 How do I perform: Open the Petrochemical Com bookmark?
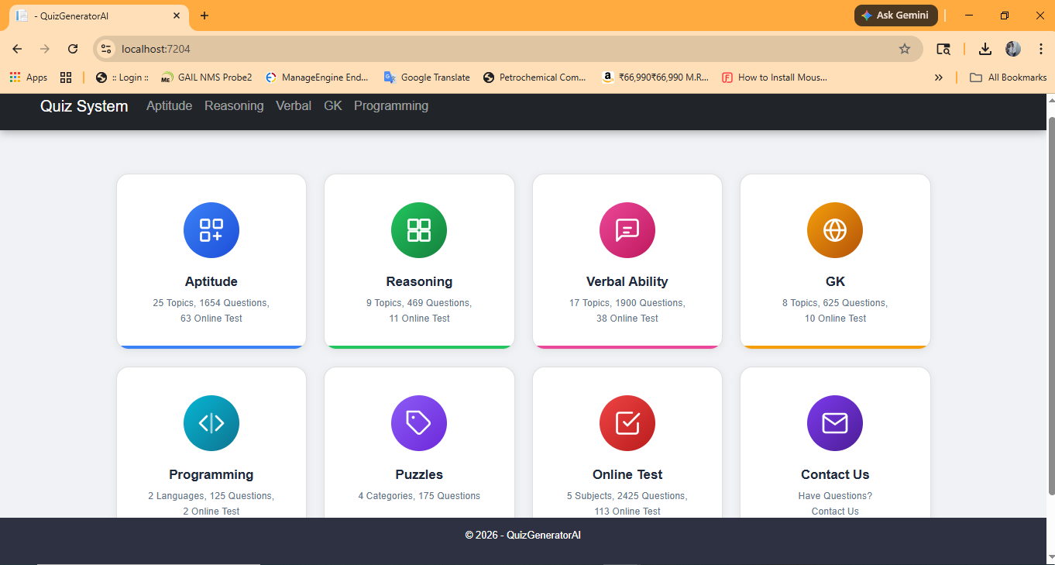click(x=534, y=78)
